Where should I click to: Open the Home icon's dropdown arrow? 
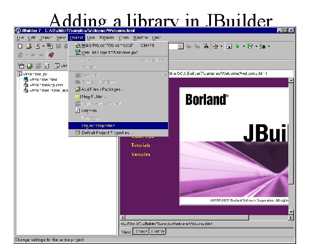(x=27, y=55)
